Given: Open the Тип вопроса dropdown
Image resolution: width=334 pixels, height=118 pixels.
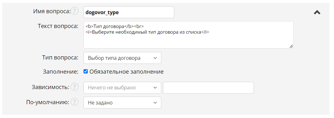Looking at the screenshot, I should tap(122, 58).
